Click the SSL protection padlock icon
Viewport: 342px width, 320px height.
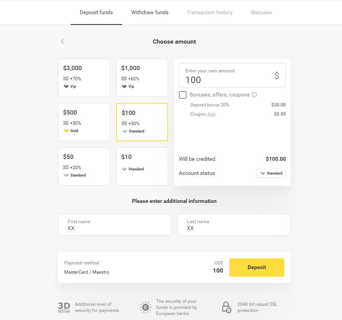[226, 307]
